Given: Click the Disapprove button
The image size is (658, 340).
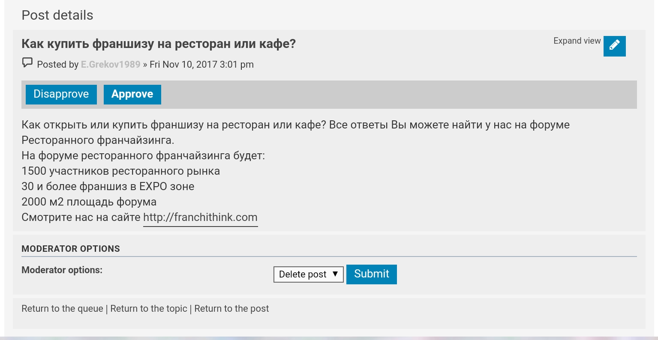Looking at the screenshot, I should (61, 94).
